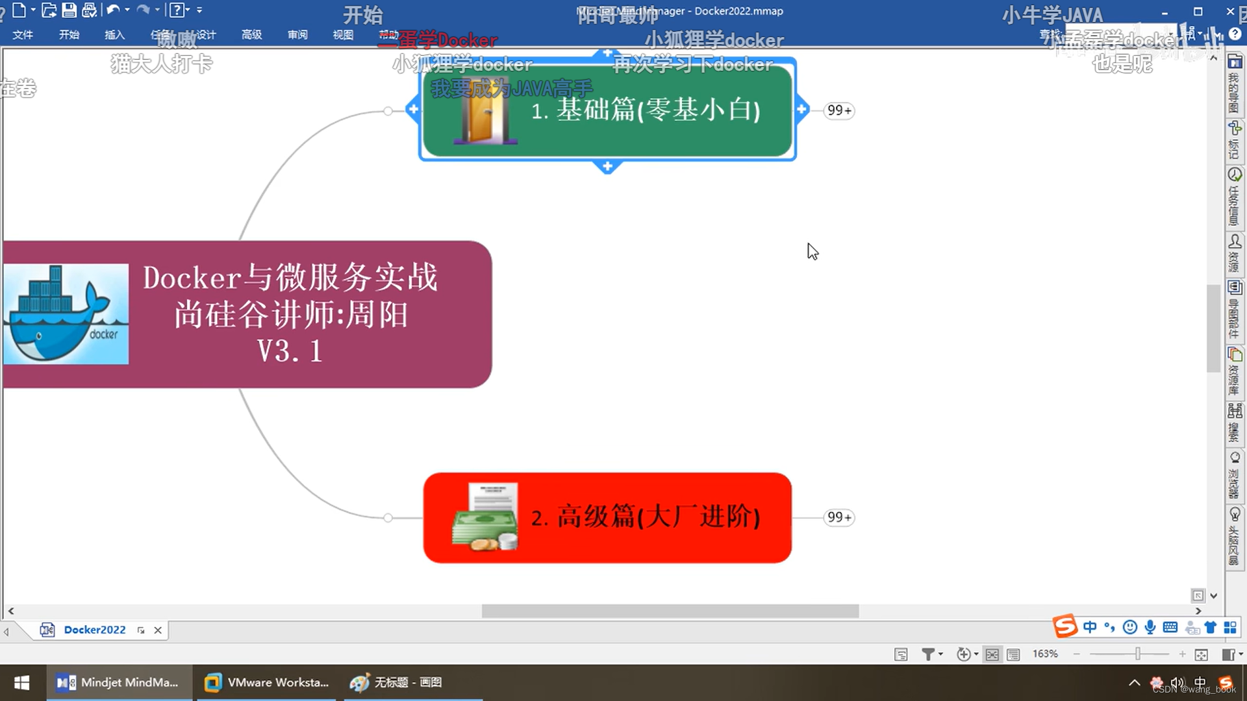1247x701 pixels.
Task: Open the Customize Quick Access Toolbar arrow
Action: pyautogui.click(x=199, y=10)
